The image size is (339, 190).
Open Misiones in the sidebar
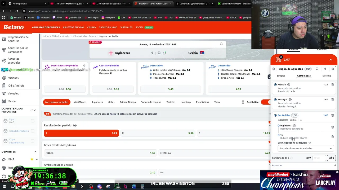tap(13, 78)
